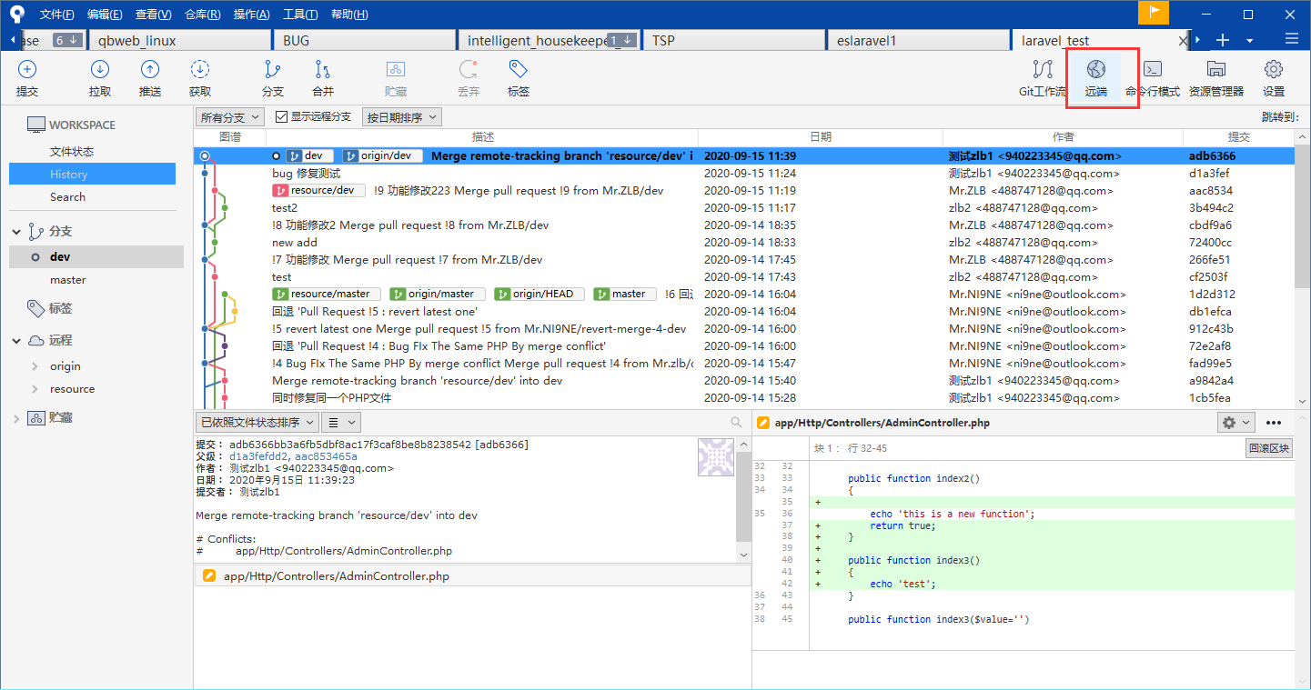Open the 按日期排序 sort dropdown
The height and width of the screenshot is (690, 1311).
[401, 117]
